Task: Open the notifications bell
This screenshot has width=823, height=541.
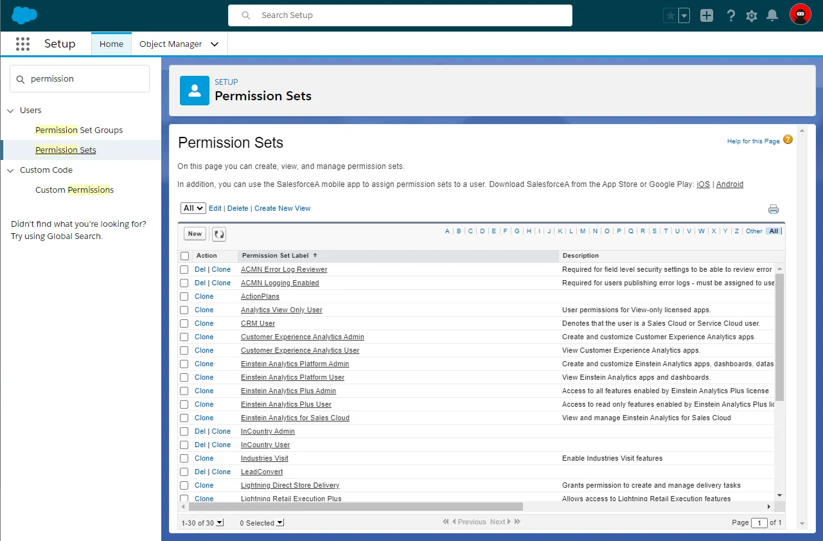Action: click(x=772, y=16)
